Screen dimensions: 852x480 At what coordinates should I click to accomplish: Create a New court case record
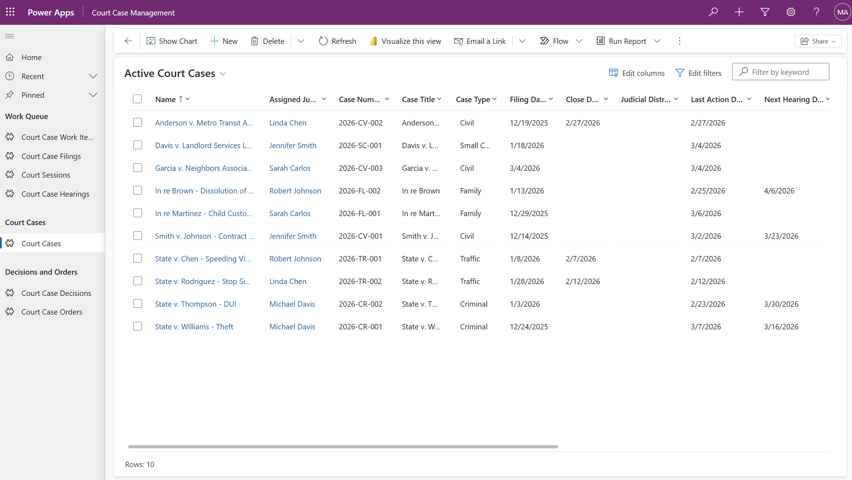[x=224, y=41]
